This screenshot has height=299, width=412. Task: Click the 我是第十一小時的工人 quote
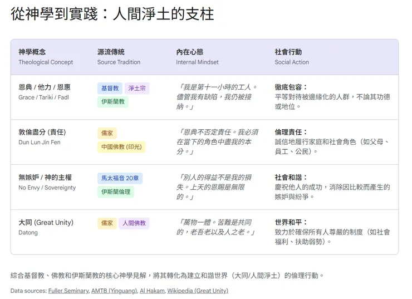tap(217, 97)
